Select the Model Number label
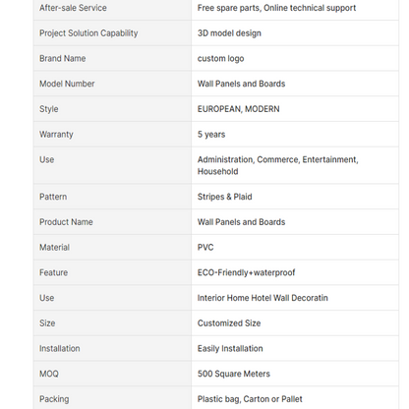The image size is (409, 409). (x=67, y=84)
